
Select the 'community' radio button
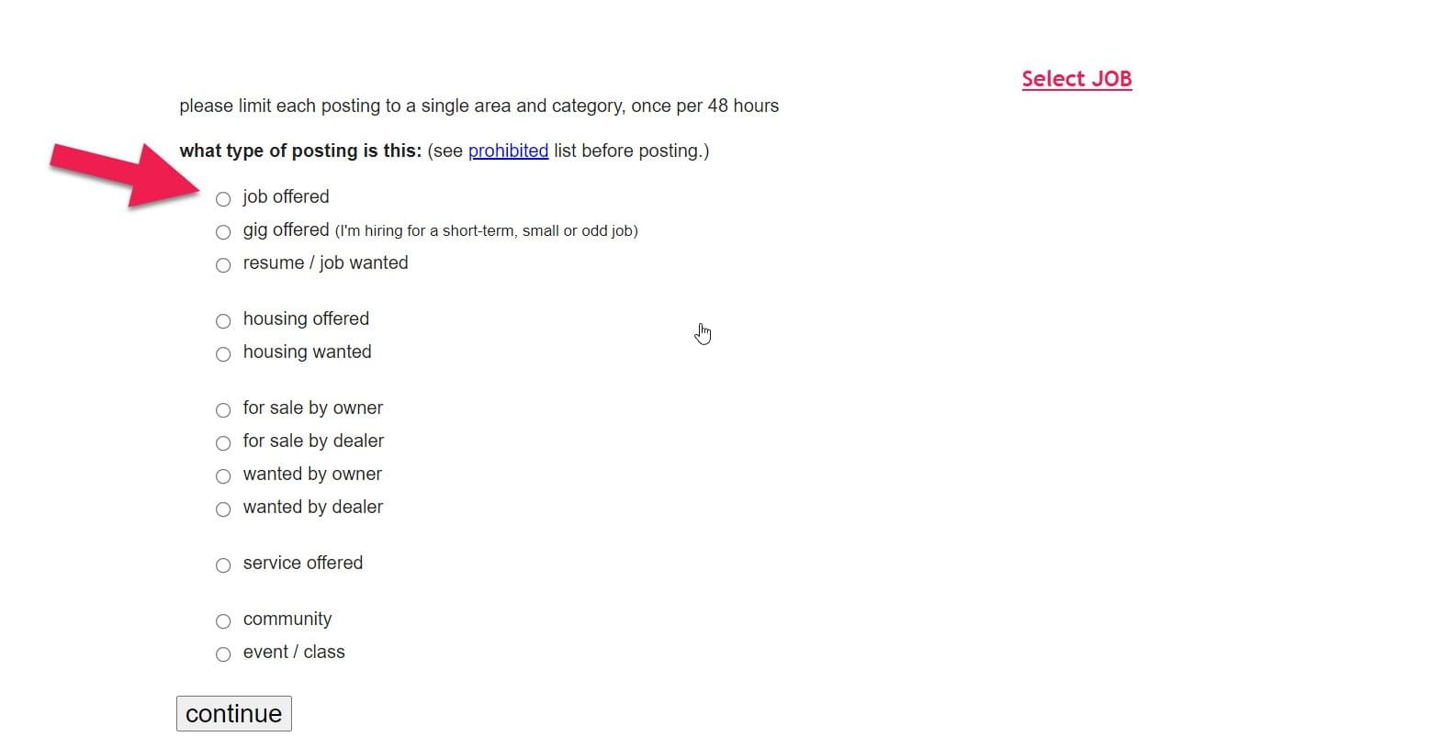[223, 621]
